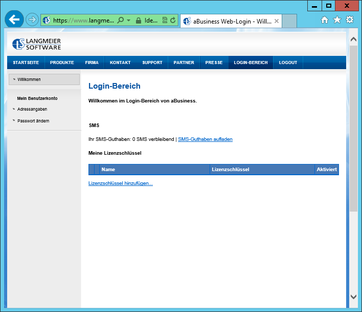Click the vertical scrollbar thumb
Screen dimensions: 362x312
353,129
